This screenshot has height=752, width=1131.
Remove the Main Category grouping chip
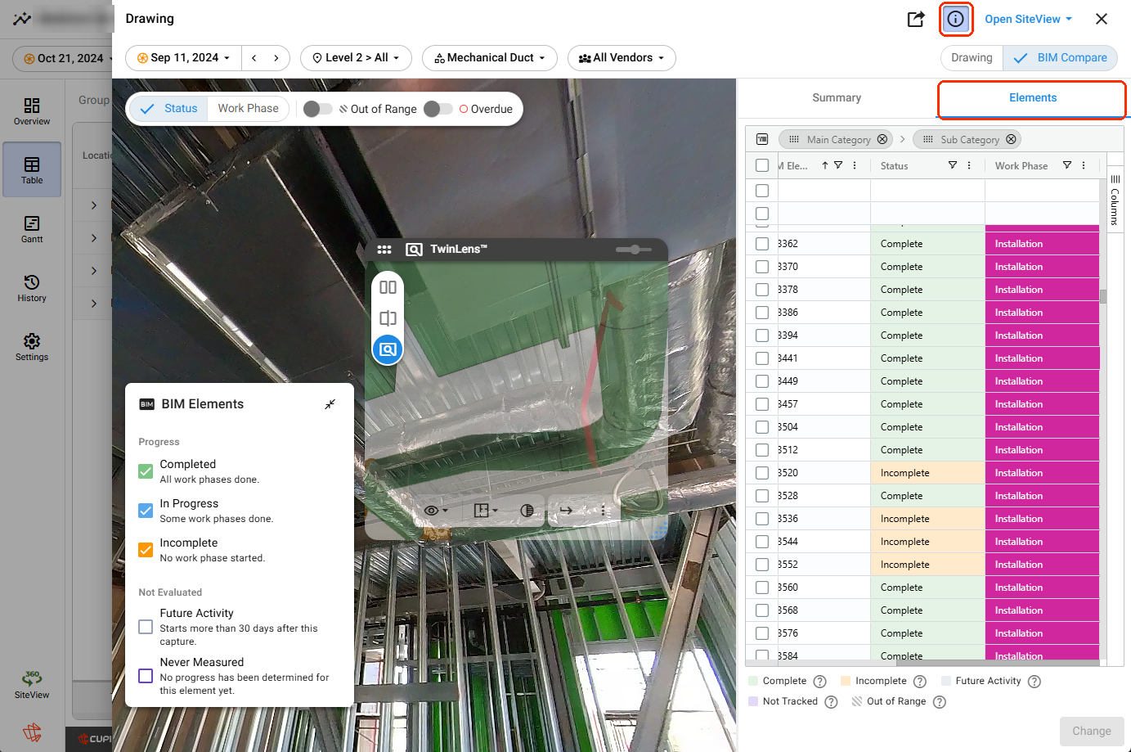[x=882, y=139]
